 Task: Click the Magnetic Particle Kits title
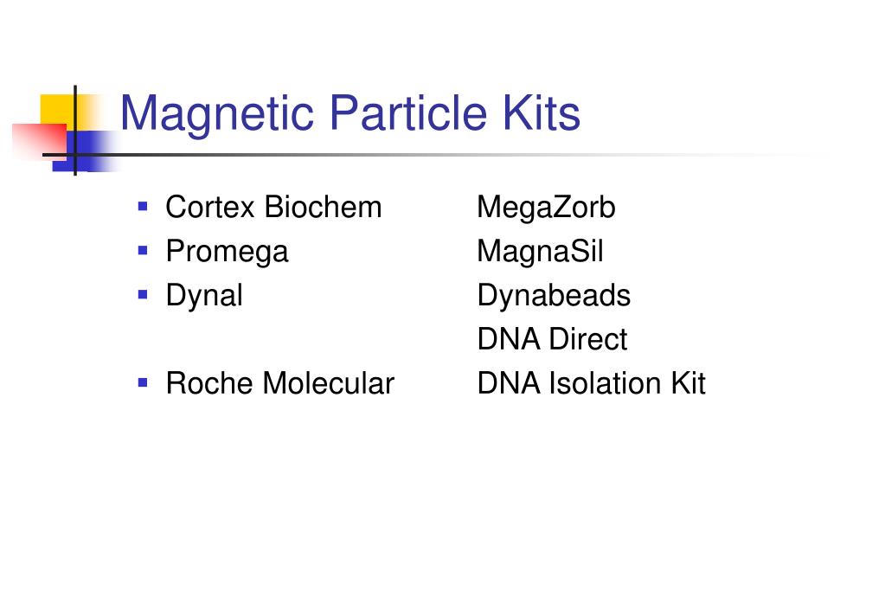pos(350,115)
